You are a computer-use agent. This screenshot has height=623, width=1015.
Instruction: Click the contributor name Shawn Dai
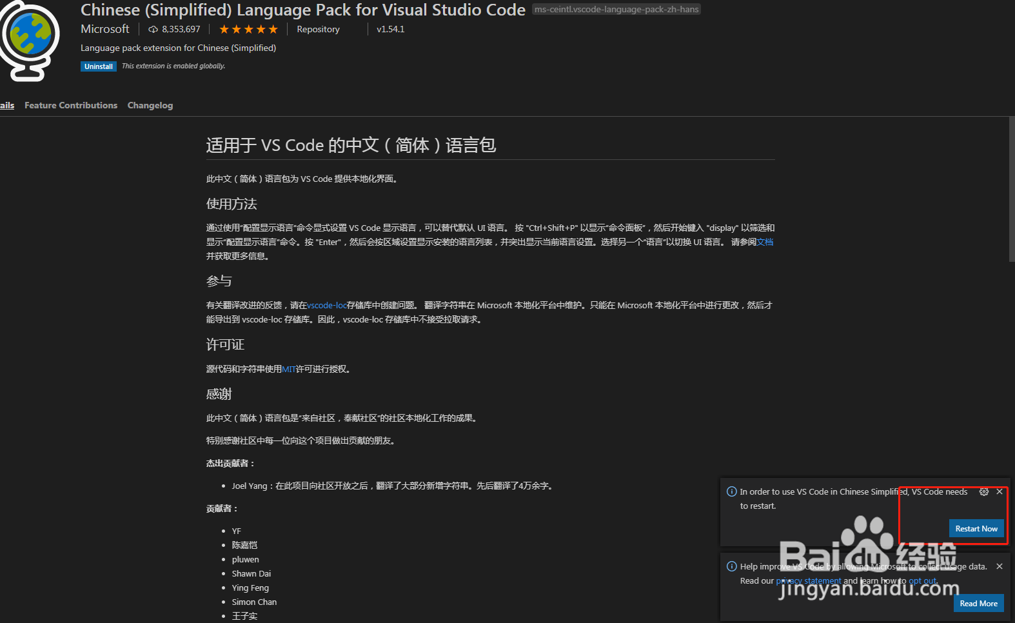click(251, 573)
